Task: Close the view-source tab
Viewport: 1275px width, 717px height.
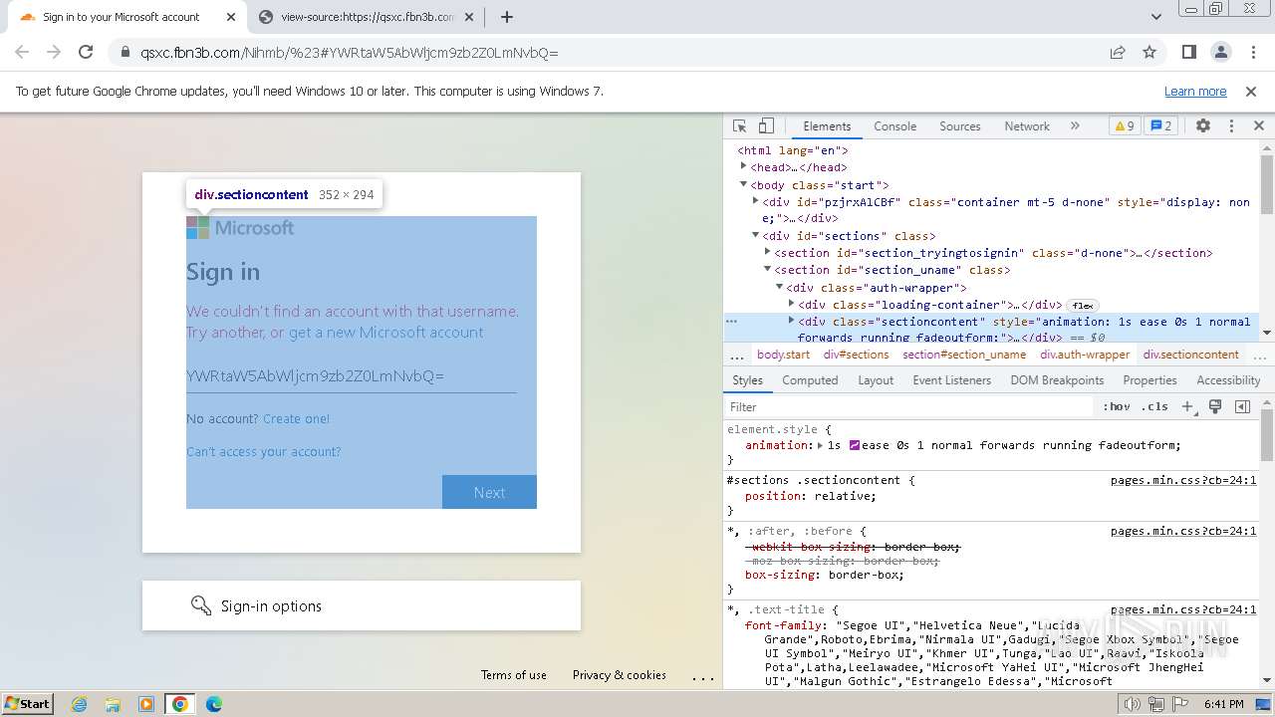Action: 470,17
